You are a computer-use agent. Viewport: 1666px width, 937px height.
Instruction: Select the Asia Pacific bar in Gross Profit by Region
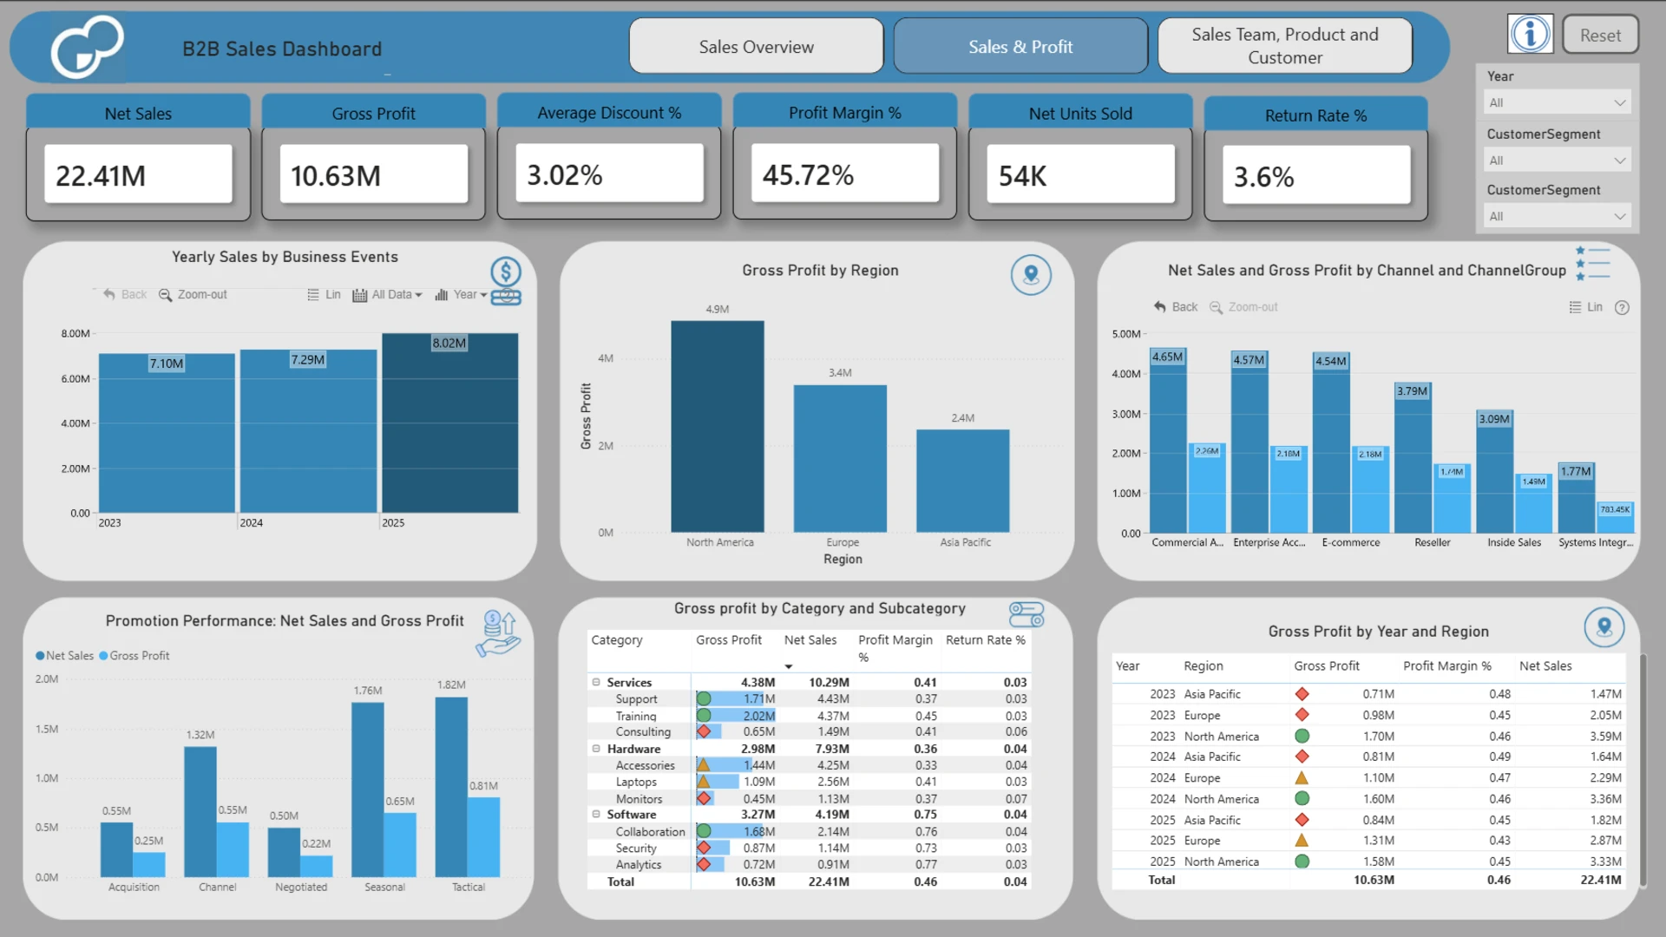(963, 481)
